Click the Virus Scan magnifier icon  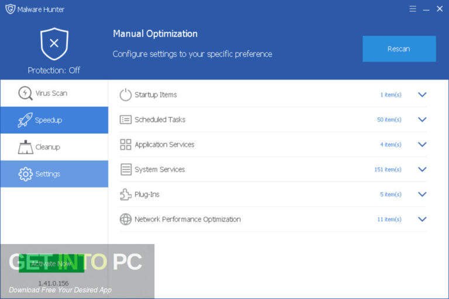click(x=25, y=93)
